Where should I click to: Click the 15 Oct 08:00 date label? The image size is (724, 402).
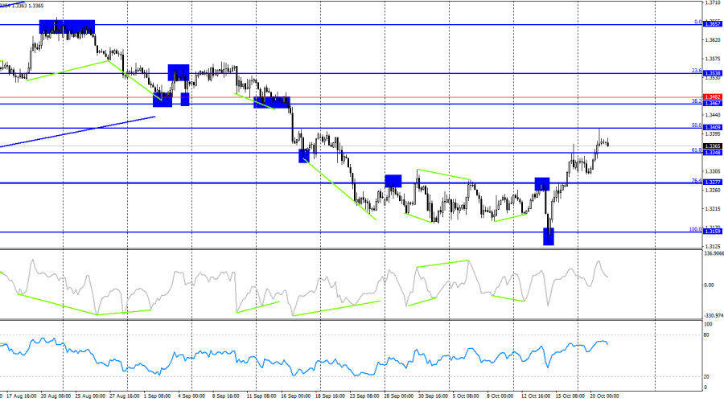pyautogui.click(x=570, y=396)
